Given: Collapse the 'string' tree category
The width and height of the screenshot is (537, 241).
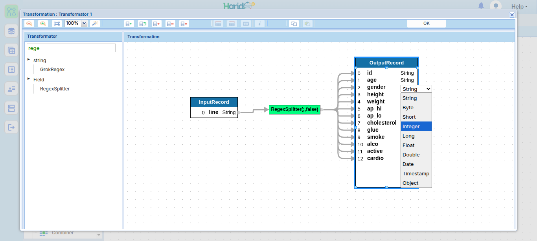Looking at the screenshot, I should [x=29, y=60].
